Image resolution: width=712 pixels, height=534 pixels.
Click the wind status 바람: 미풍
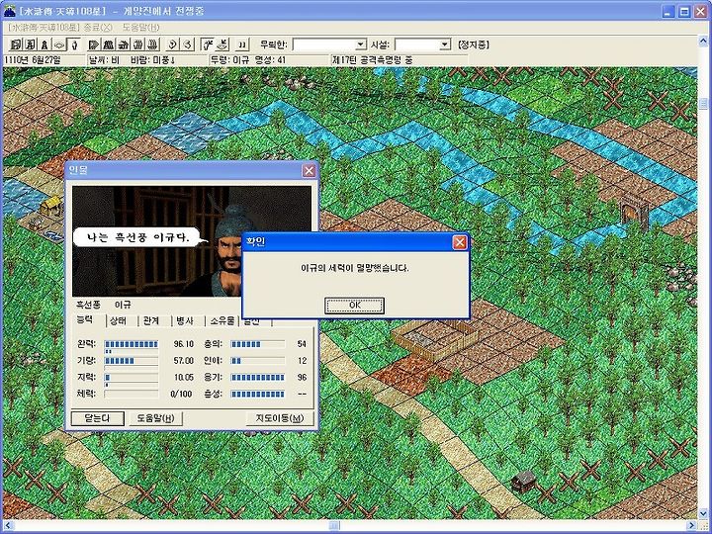153,60
